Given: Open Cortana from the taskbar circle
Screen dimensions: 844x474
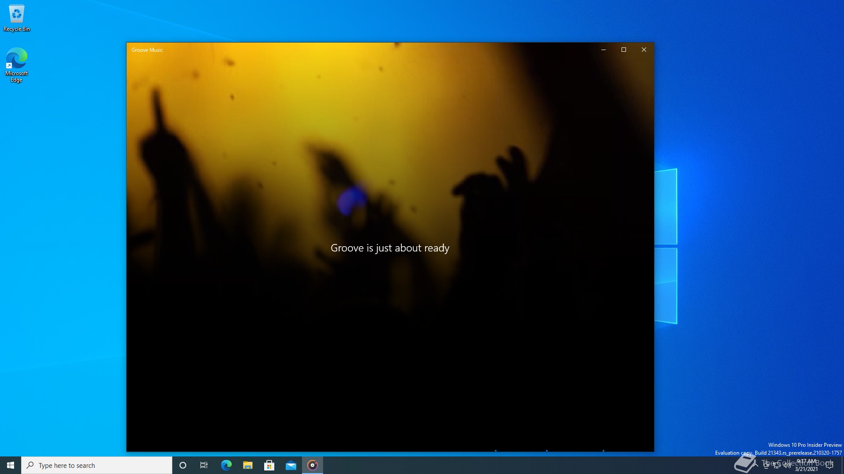Looking at the screenshot, I should tap(183, 465).
